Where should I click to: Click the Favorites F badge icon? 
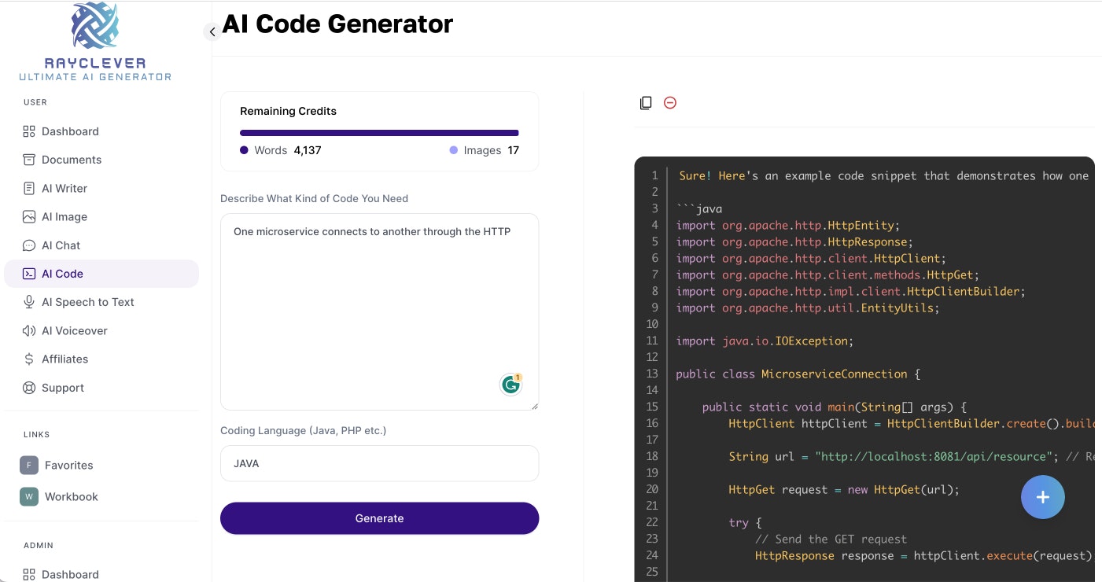click(29, 466)
